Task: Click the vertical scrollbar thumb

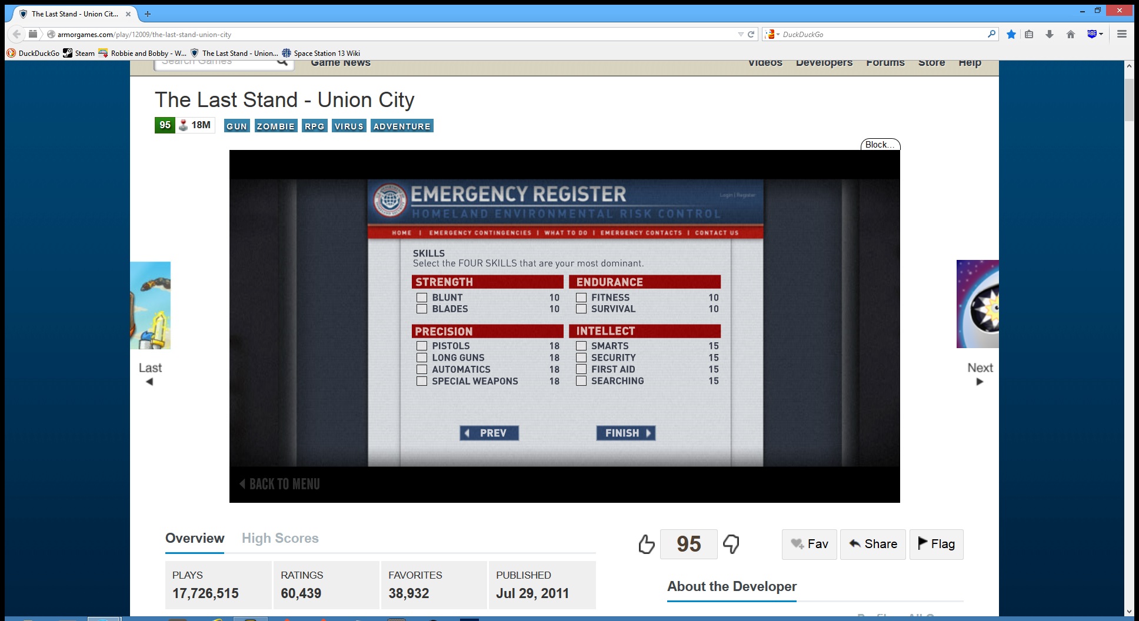Action: pyautogui.click(x=1129, y=99)
